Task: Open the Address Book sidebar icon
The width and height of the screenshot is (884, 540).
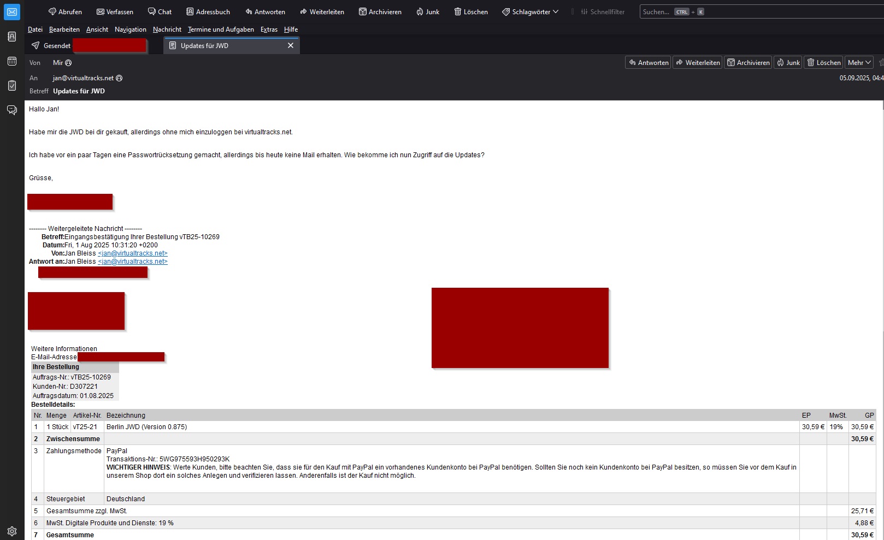Action: click(x=12, y=37)
